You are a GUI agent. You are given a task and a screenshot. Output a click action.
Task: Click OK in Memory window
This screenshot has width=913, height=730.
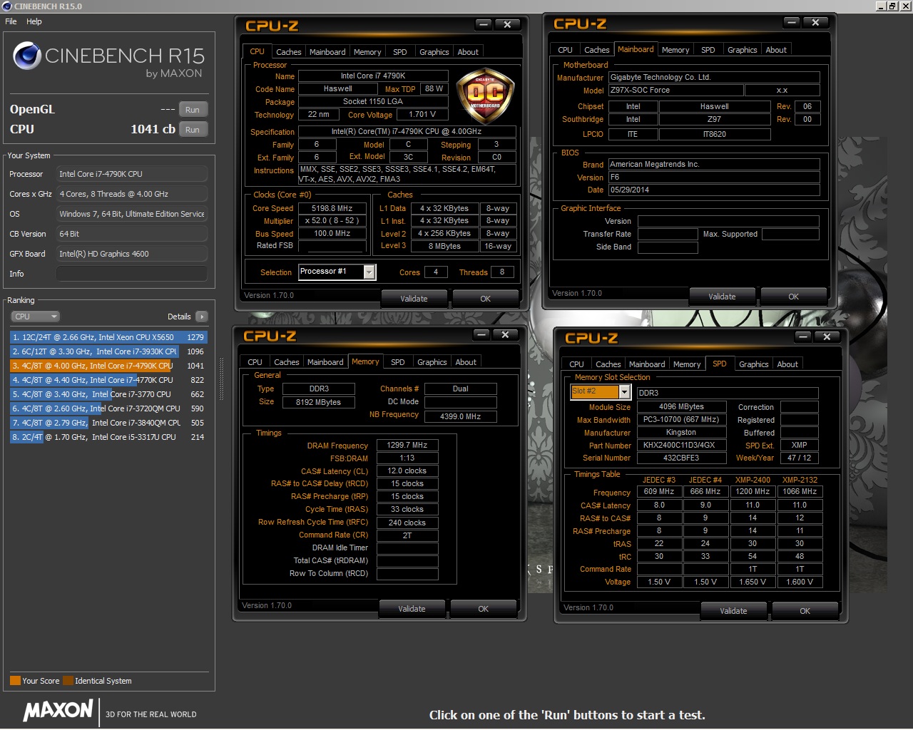(483, 609)
